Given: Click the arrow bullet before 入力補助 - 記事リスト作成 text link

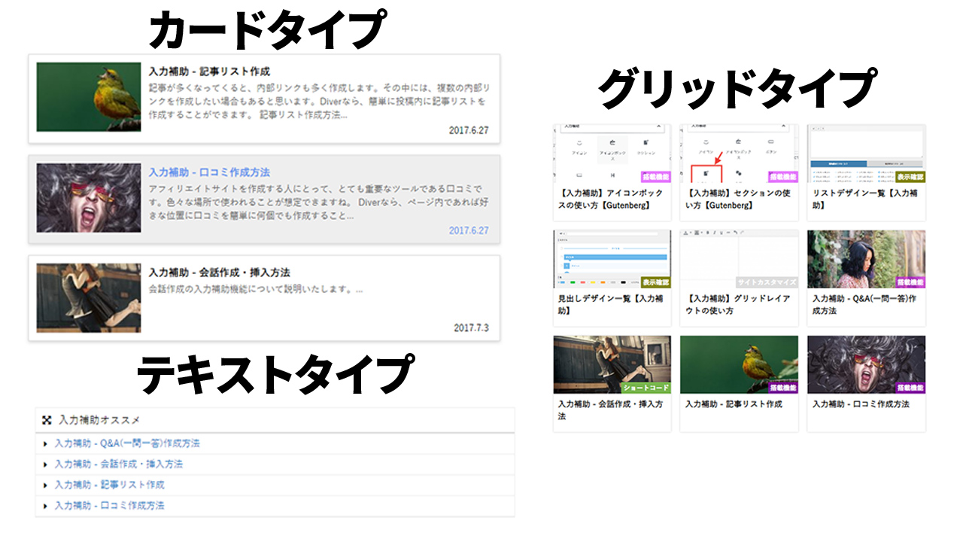Looking at the screenshot, I should [46, 486].
